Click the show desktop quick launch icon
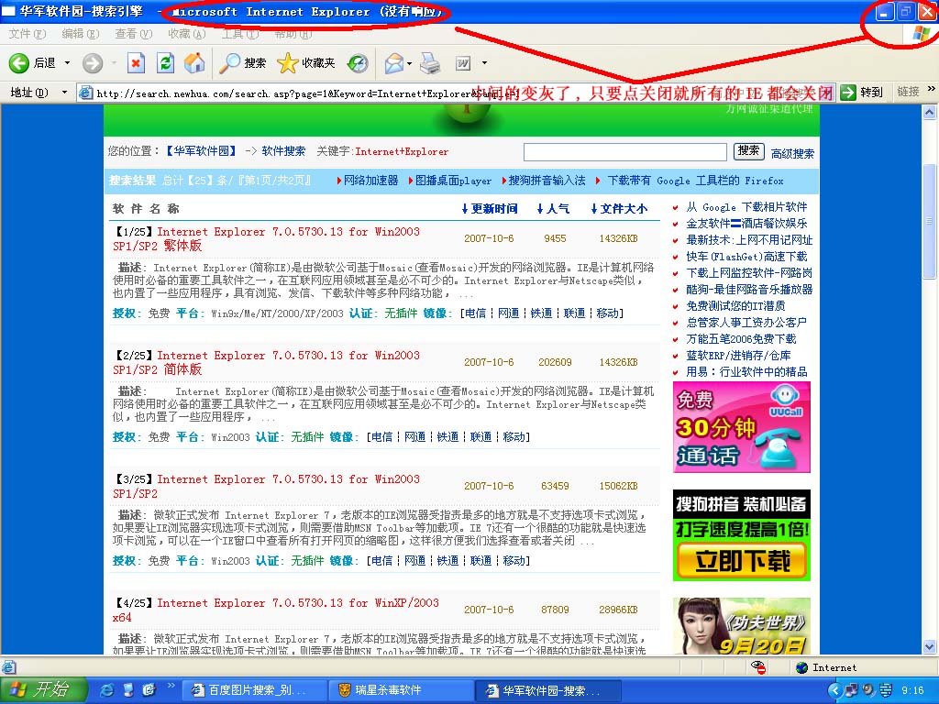This screenshot has height=704, width=939. [x=128, y=690]
